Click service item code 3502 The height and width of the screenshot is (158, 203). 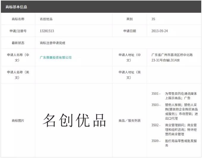point(156,125)
